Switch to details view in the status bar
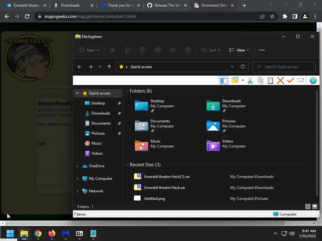The width and height of the screenshot is (322, 241). click(308, 206)
